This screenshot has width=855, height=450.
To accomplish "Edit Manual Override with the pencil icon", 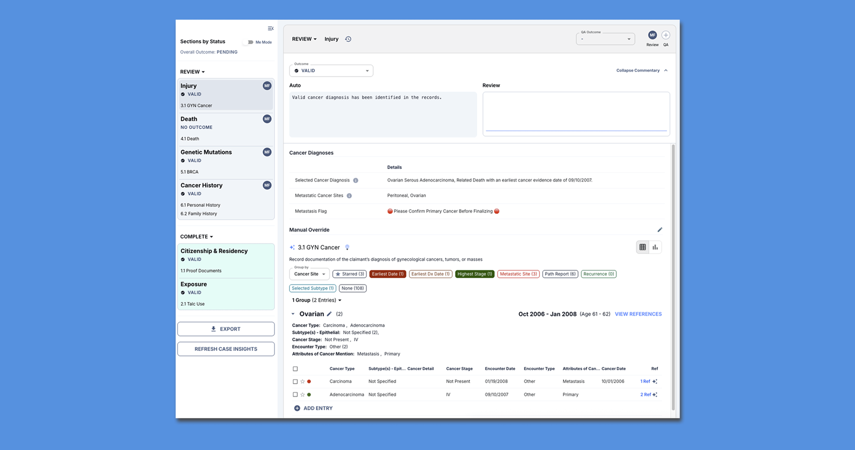I will [x=660, y=230].
